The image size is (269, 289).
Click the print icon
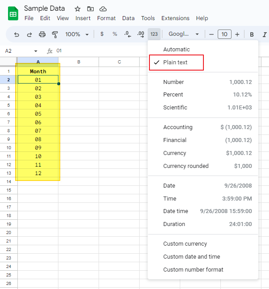(42, 34)
